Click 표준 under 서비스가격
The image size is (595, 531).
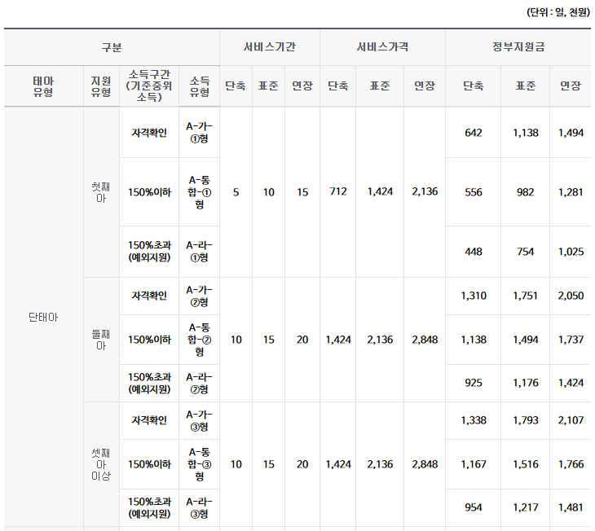pyautogui.click(x=380, y=86)
